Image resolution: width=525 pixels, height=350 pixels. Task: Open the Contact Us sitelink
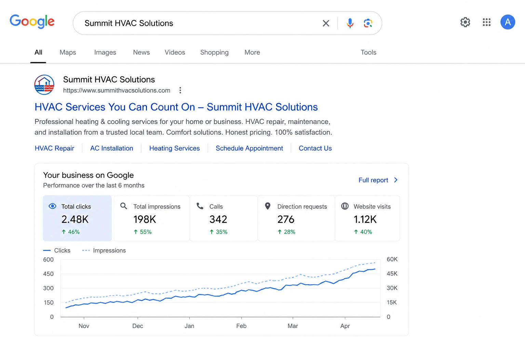point(315,148)
